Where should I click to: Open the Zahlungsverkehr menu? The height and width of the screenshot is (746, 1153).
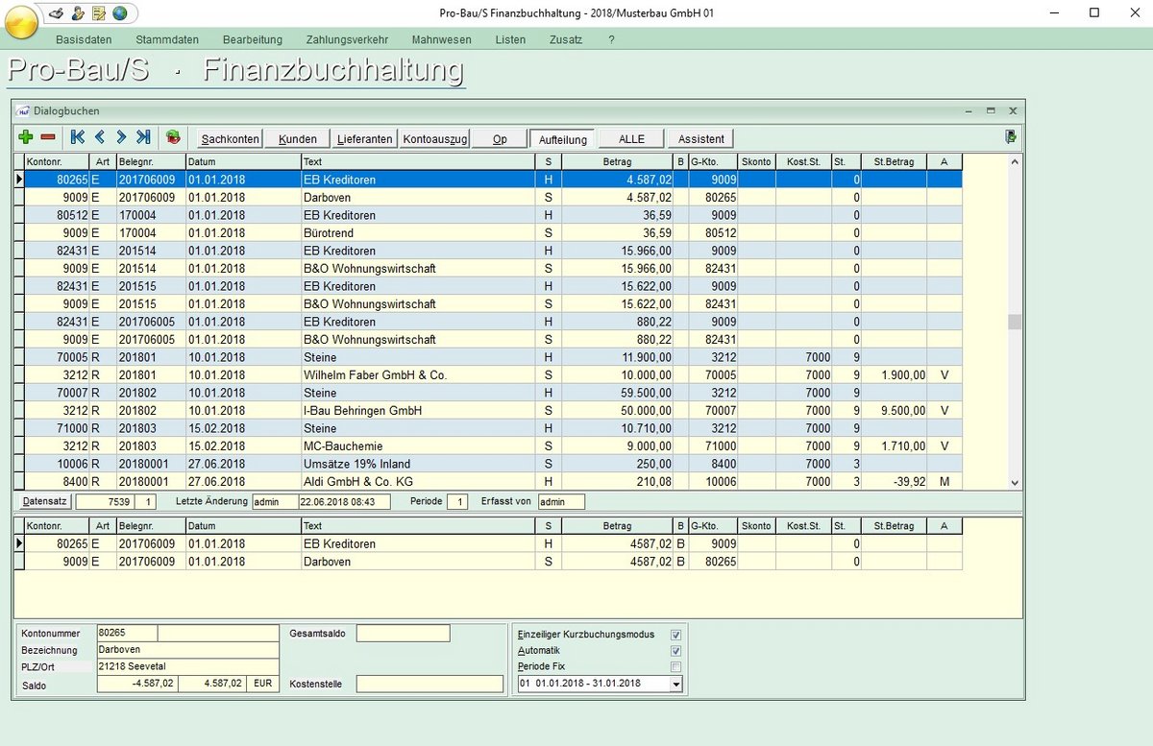click(347, 39)
